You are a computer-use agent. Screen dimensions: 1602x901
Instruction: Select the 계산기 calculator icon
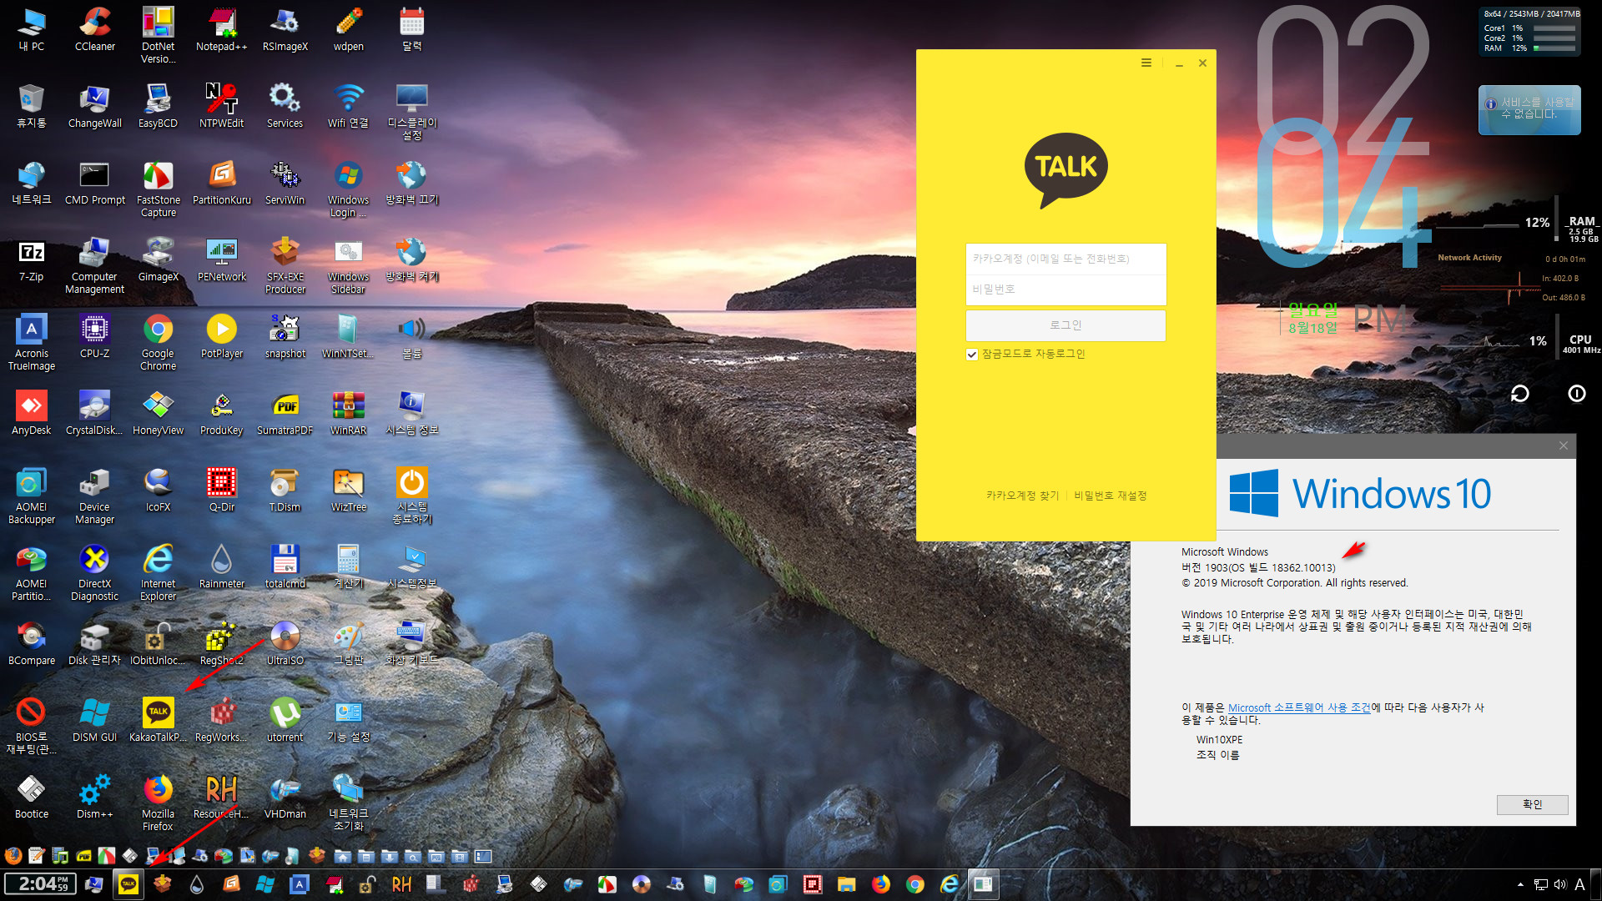pos(348,566)
